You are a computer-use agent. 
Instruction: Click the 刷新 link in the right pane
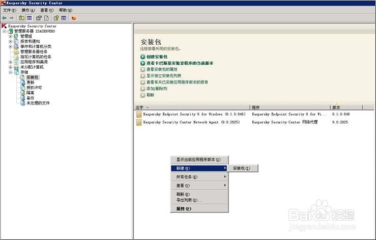point(150,95)
